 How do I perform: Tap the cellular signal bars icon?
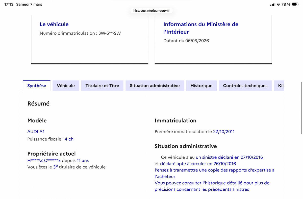pyautogui.click(x=272, y=4)
